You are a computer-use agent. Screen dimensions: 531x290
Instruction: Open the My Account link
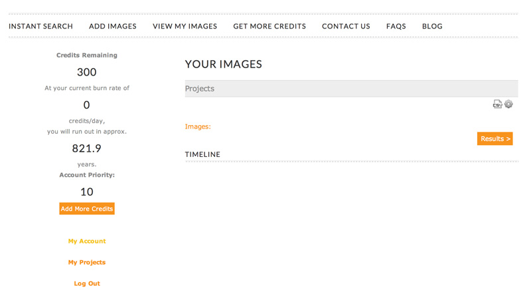point(87,241)
